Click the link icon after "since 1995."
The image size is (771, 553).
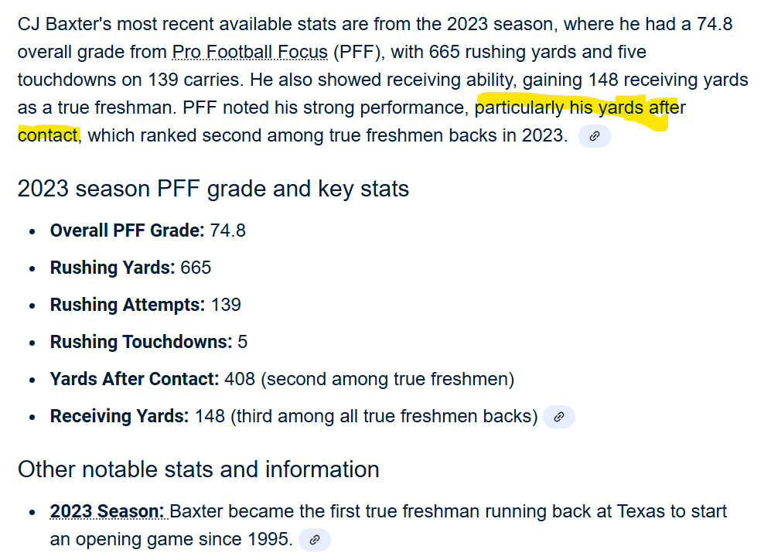[x=314, y=540]
